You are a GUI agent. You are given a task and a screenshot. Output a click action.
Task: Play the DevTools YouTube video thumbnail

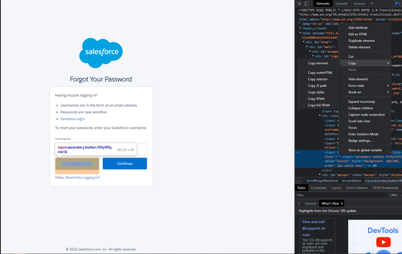point(383,242)
